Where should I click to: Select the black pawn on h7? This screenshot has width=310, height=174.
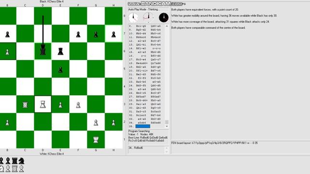[113, 34]
